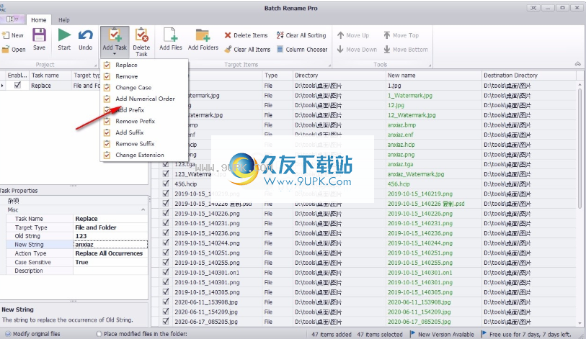Switch to the Home ribbon tab
586x339 pixels.
click(x=38, y=20)
